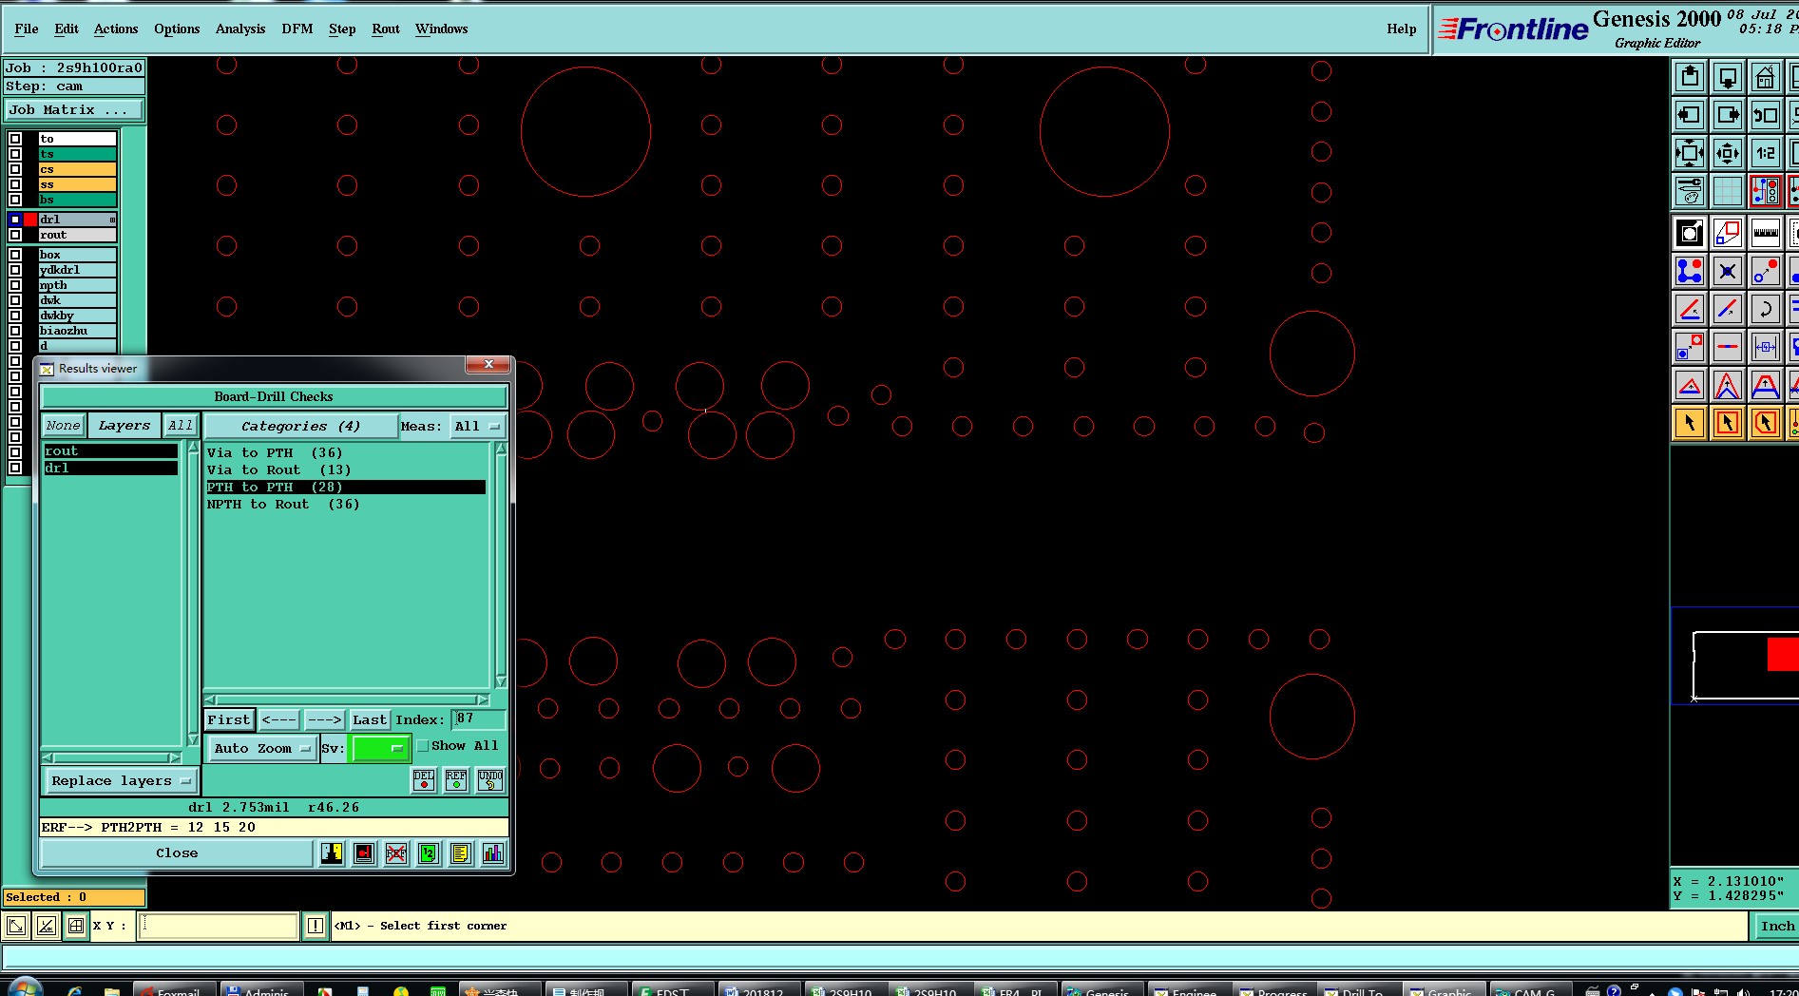
Task: Open the Auto Zoom dropdown
Action: [261, 748]
